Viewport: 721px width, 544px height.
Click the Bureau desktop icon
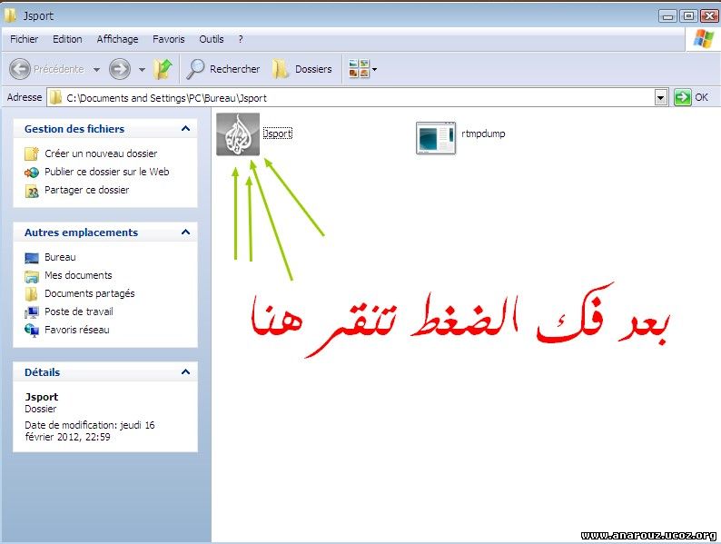click(32, 258)
